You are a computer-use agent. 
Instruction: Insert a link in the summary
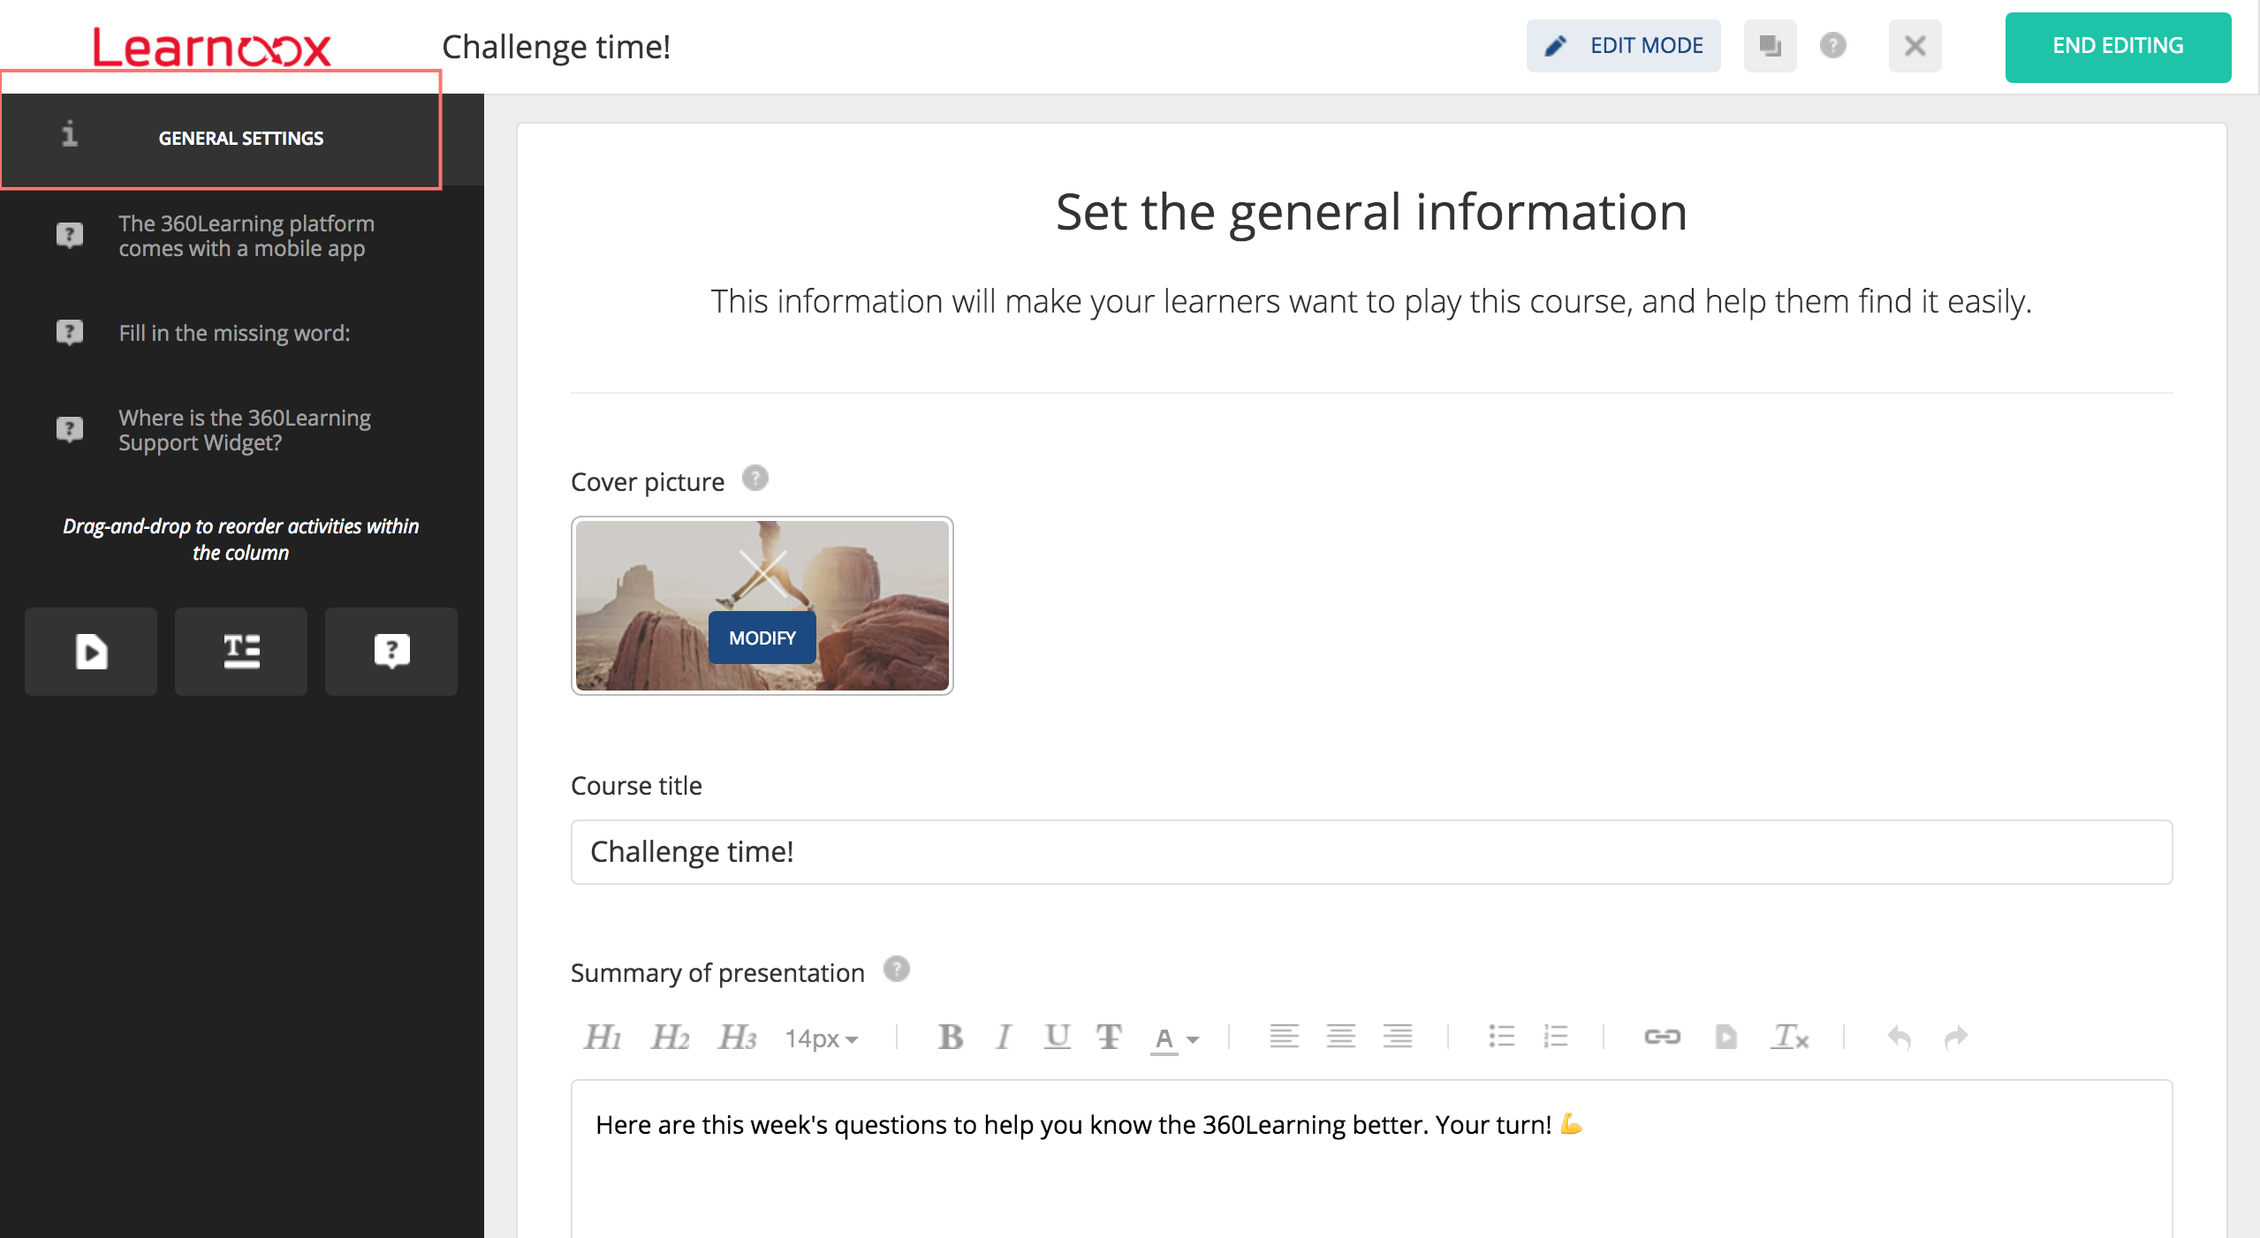pos(1661,1037)
